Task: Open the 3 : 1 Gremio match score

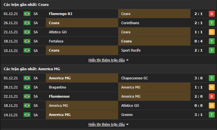Action: pos(198,115)
